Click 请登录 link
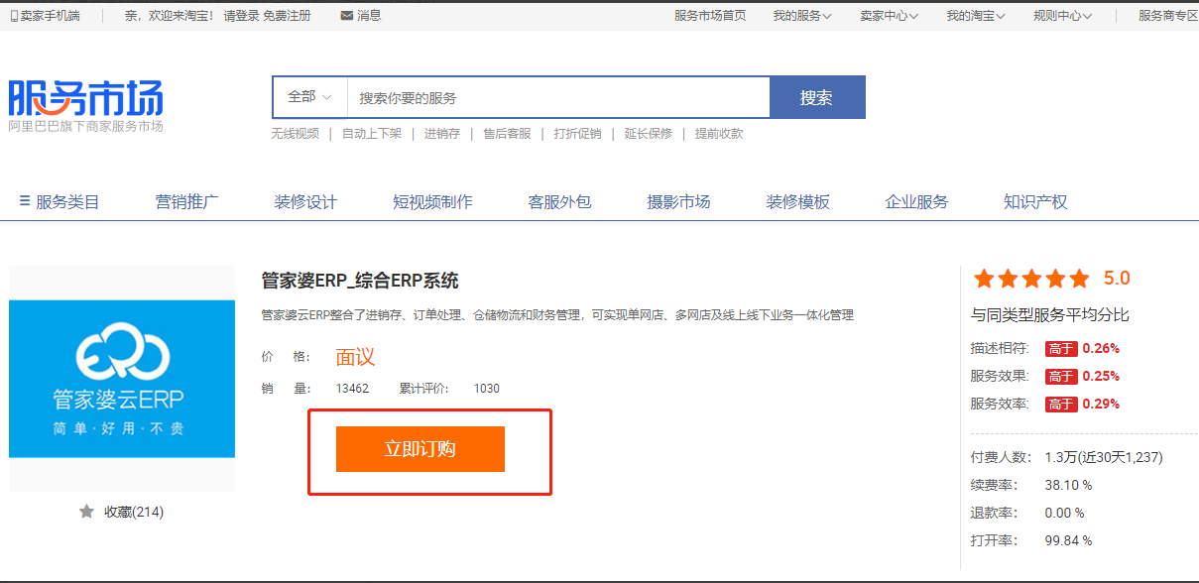 click(241, 16)
